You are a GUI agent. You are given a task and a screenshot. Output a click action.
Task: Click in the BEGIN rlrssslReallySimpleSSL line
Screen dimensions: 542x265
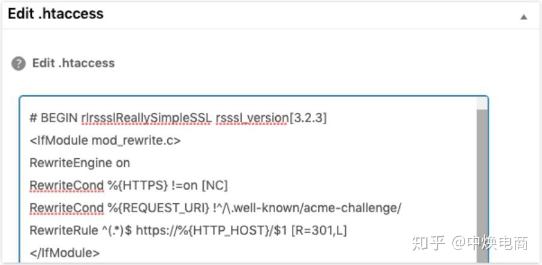(178, 118)
